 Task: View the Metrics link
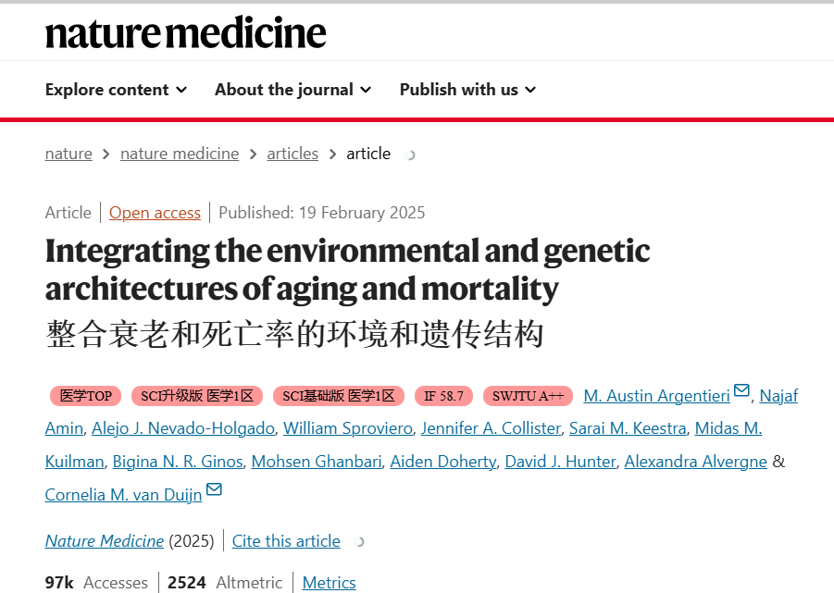click(x=330, y=583)
